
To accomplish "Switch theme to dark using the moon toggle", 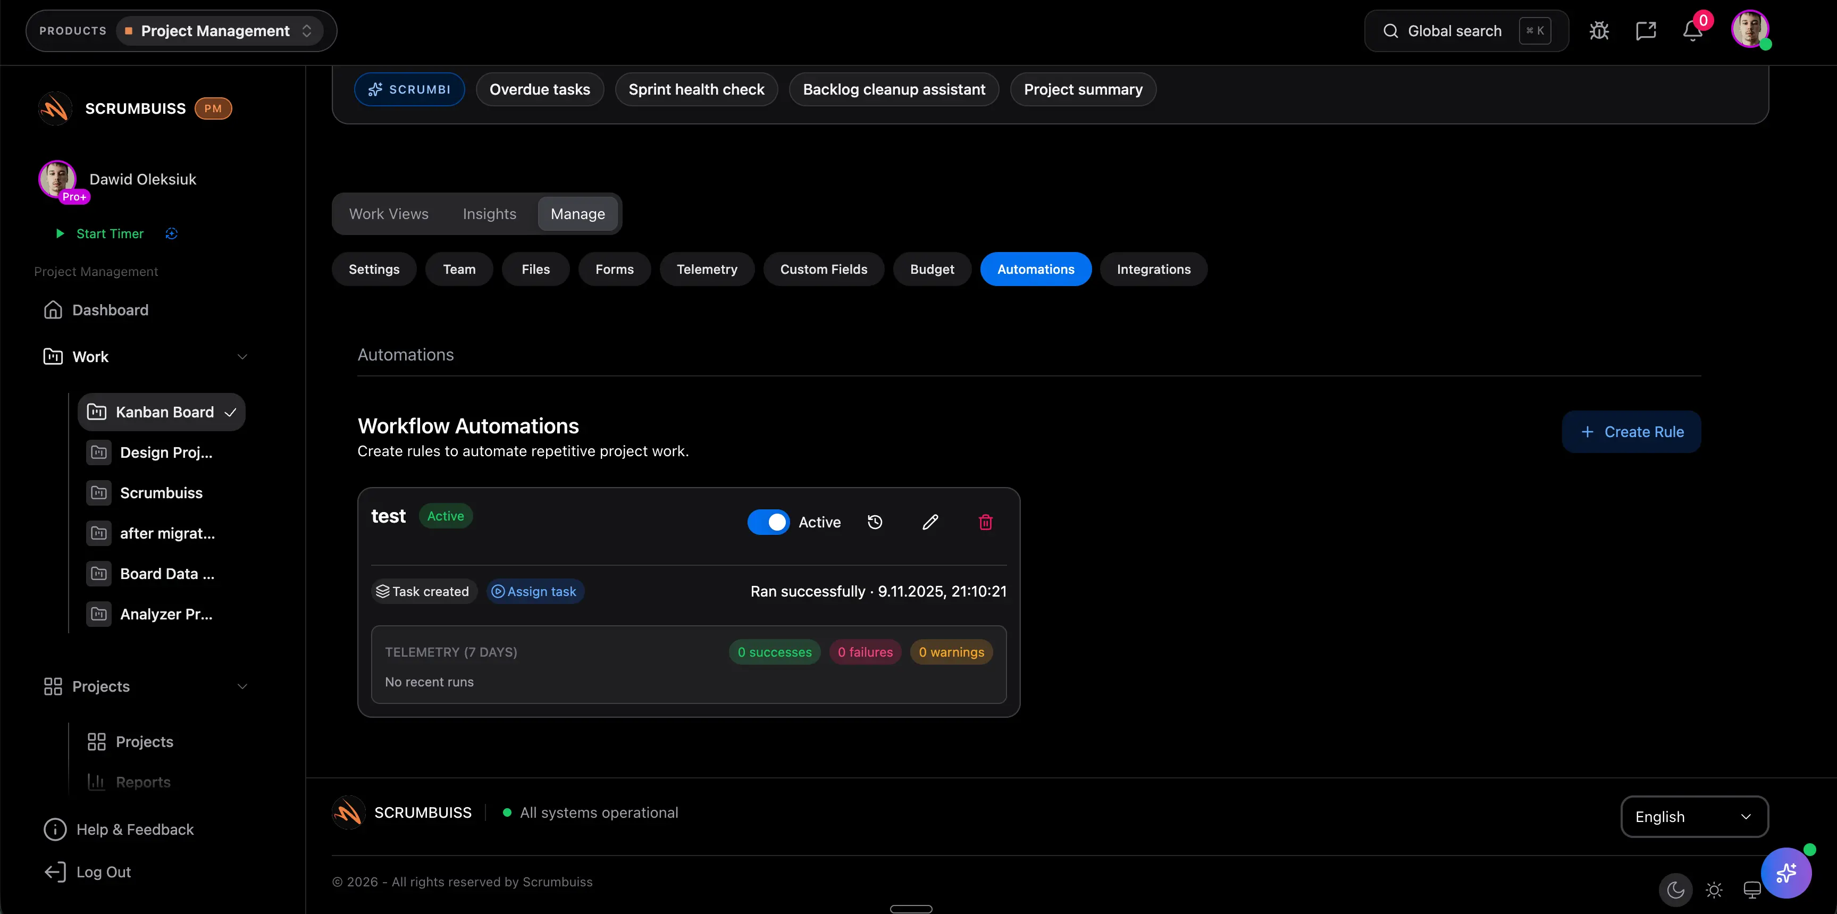I will pos(1676,890).
